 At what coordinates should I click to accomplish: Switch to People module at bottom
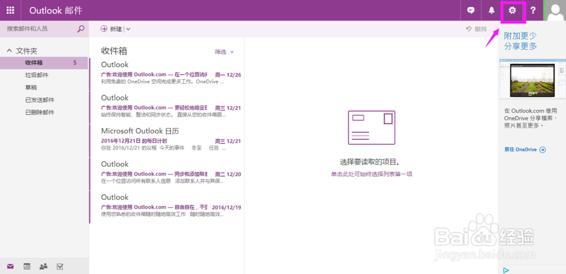pos(44,267)
